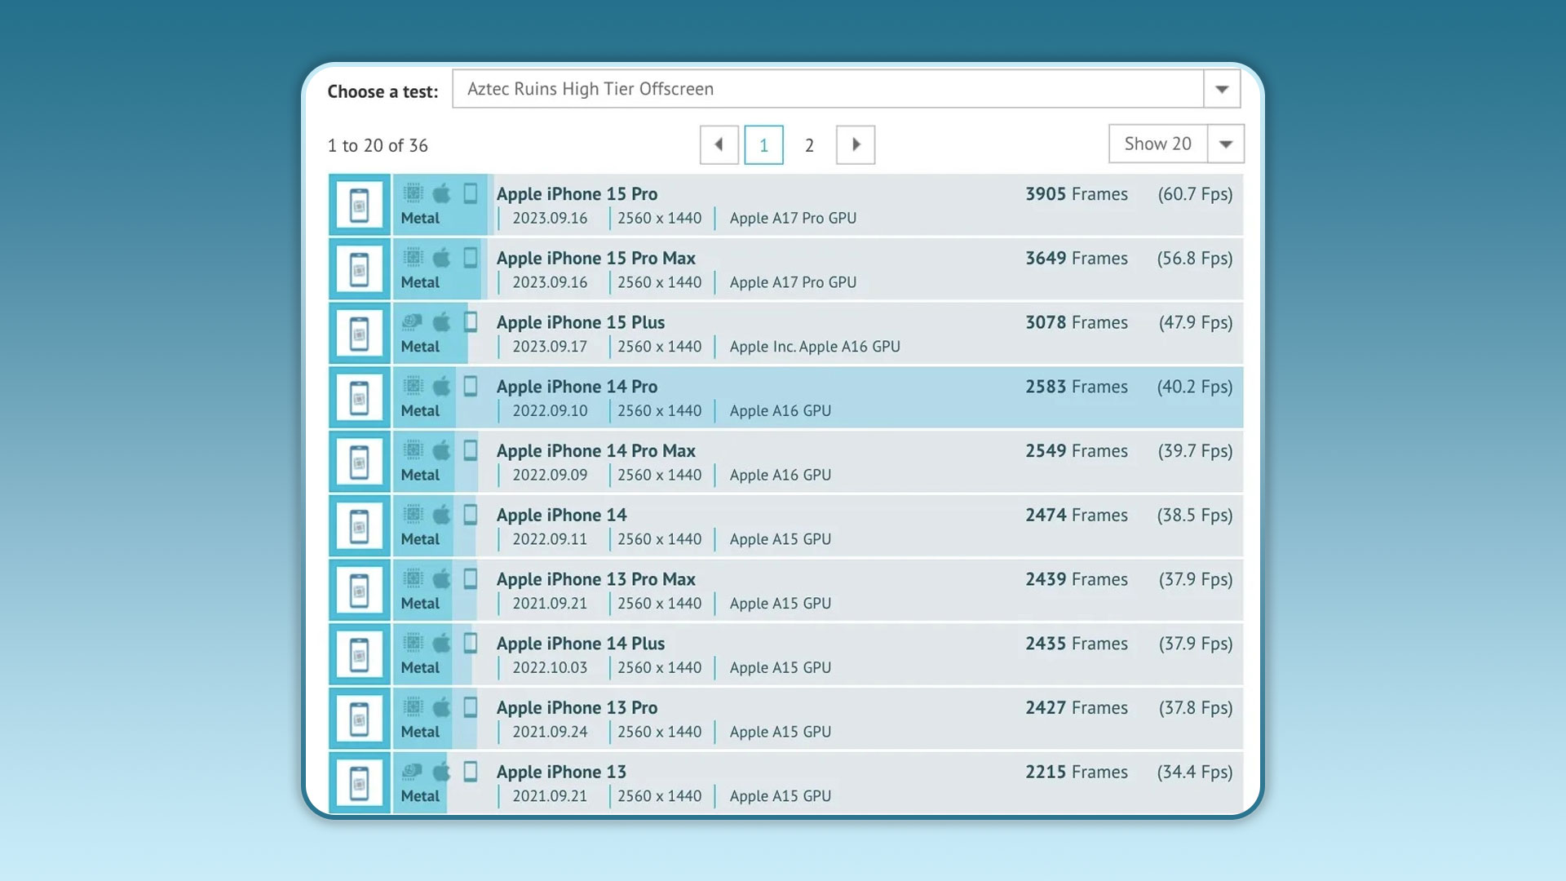Screen dimensions: 1566x881
Task: Click the 2023.09.17 date
Action: (550, 347)
